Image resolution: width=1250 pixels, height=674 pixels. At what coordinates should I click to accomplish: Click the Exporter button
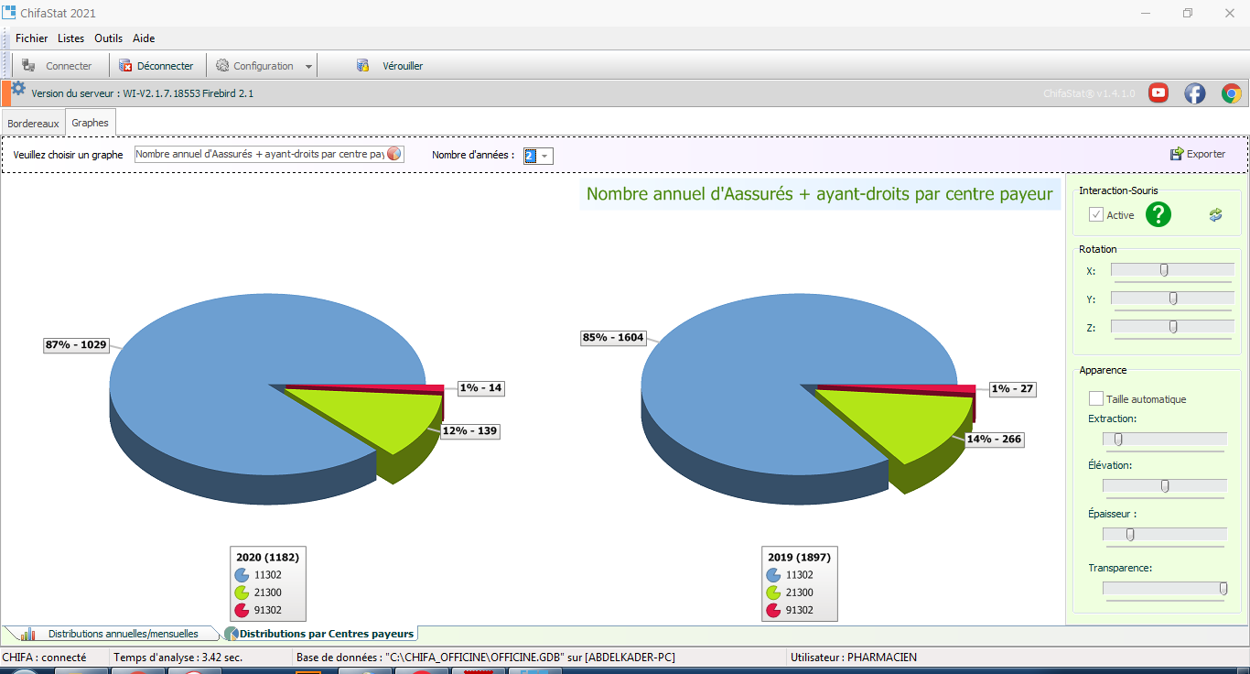click(1198, 154)
